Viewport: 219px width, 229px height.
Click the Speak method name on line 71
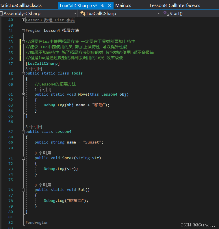coord(68,158)
